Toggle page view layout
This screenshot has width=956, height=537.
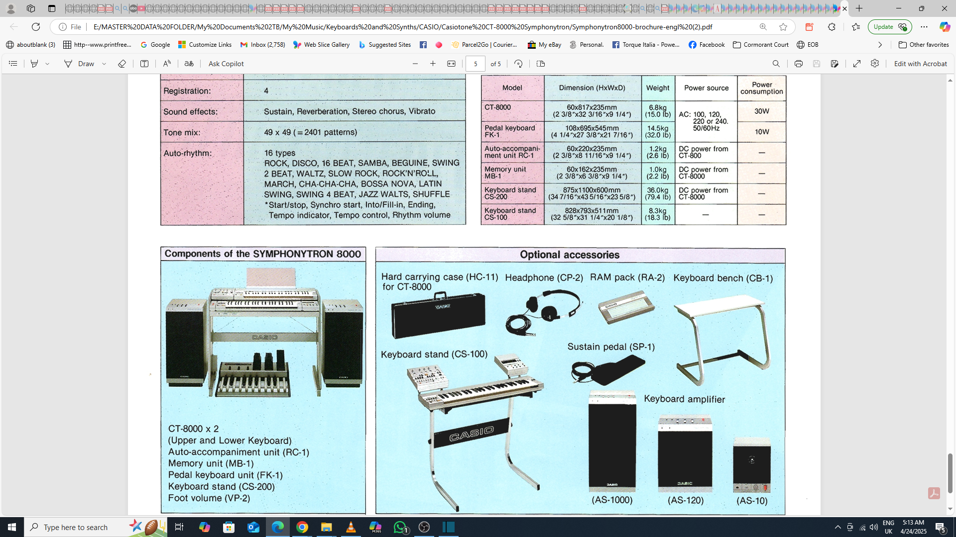[541, 64]
